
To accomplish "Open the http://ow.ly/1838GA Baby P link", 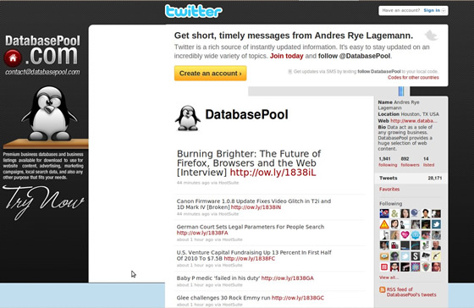I will click(288, 278).
